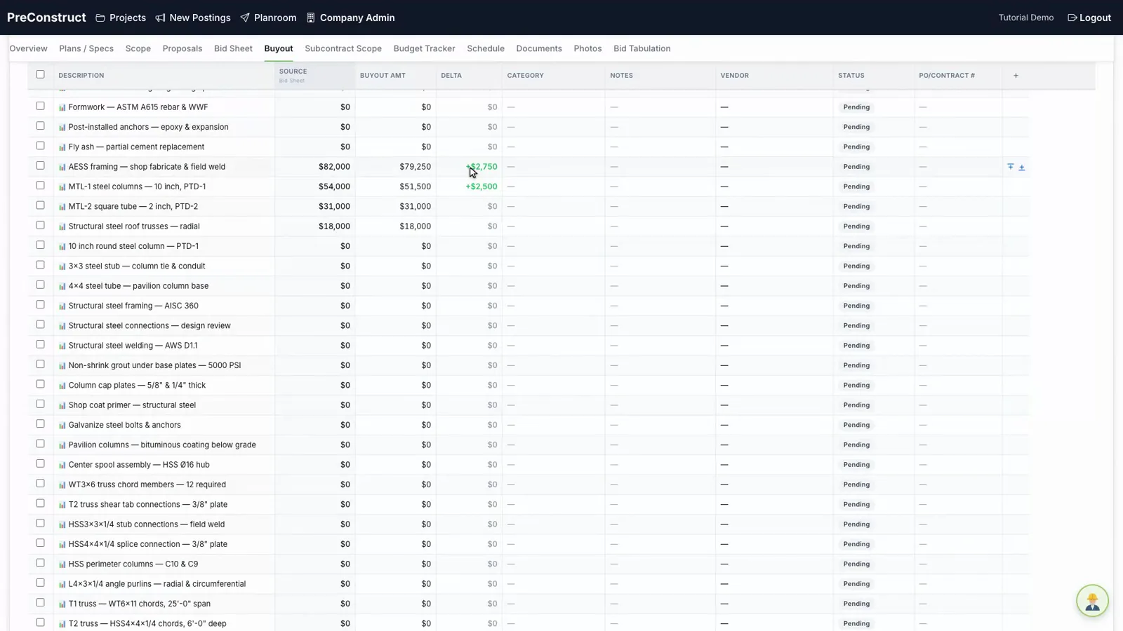
Task: Open the Source Bid Sheet column header selector
Action: coord(314,76)
